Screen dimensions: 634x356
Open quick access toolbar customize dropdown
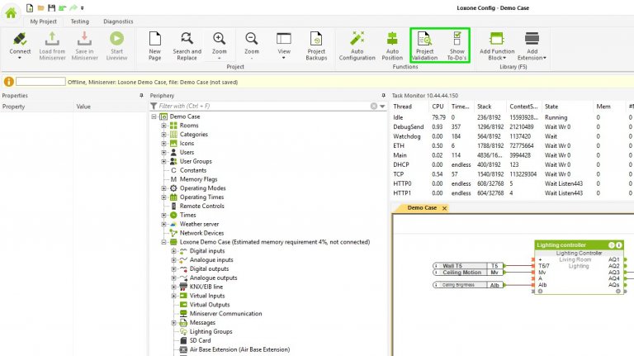82,8
